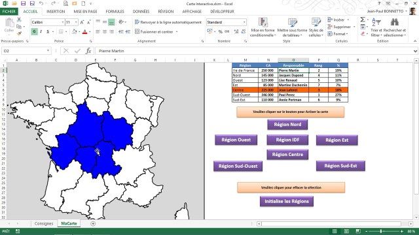Open the font size dropdown
Viewport: 419px width, 235px height.
[76, 22]
